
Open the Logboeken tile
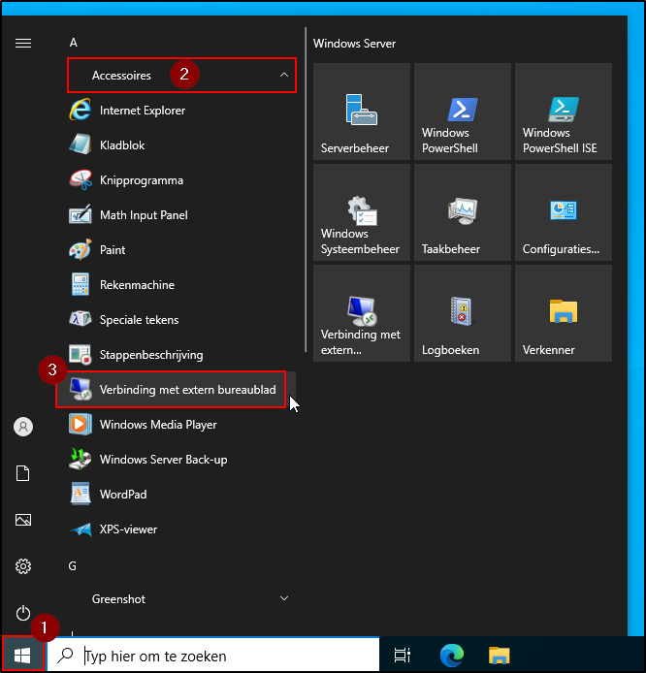tap(463, 314)
